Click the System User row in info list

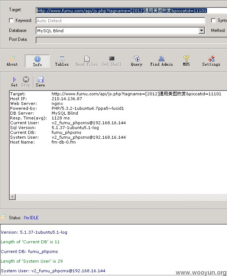click(x=68, y=137)
